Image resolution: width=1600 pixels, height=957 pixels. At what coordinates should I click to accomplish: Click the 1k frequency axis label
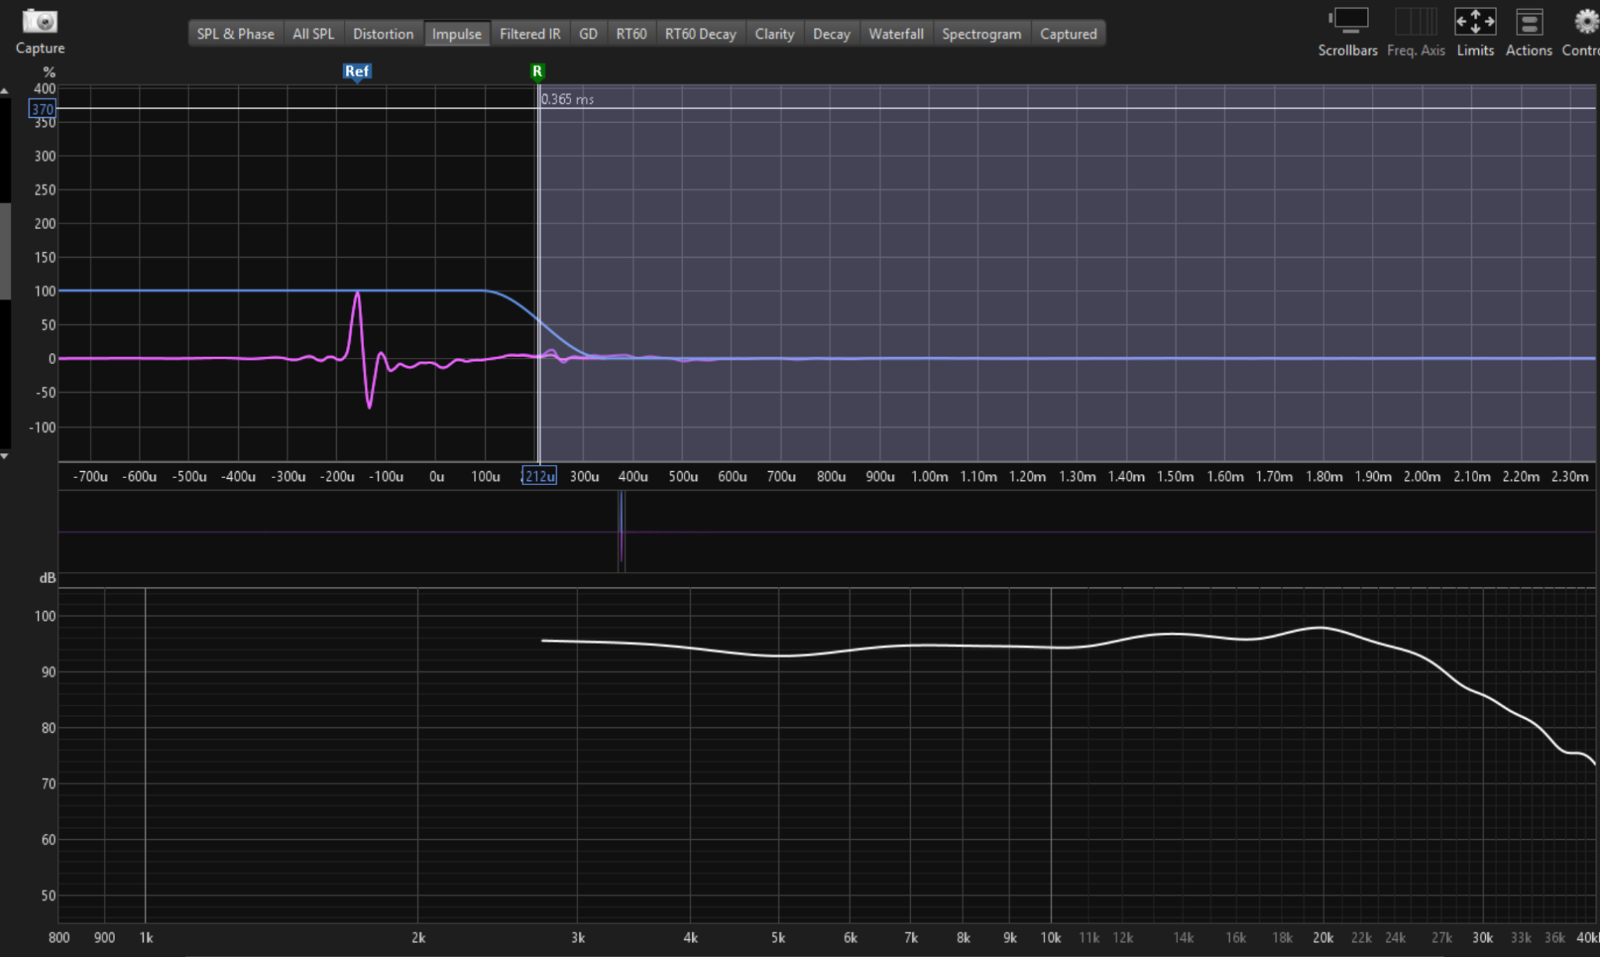(x=146, y=937)
